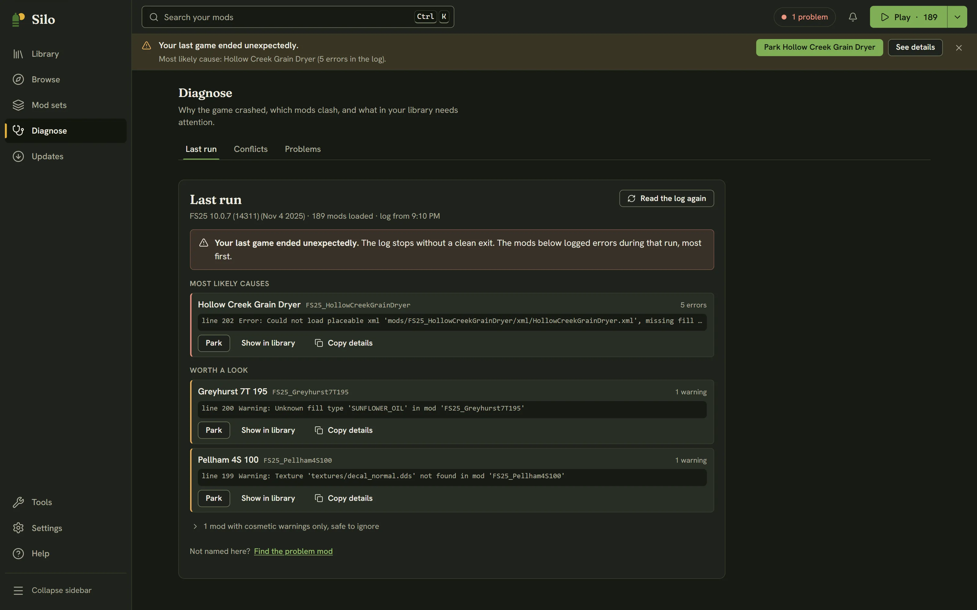Open Settings gear item
Image resolution: width=977 pixels, height=610 pixels.
point(65,528)
